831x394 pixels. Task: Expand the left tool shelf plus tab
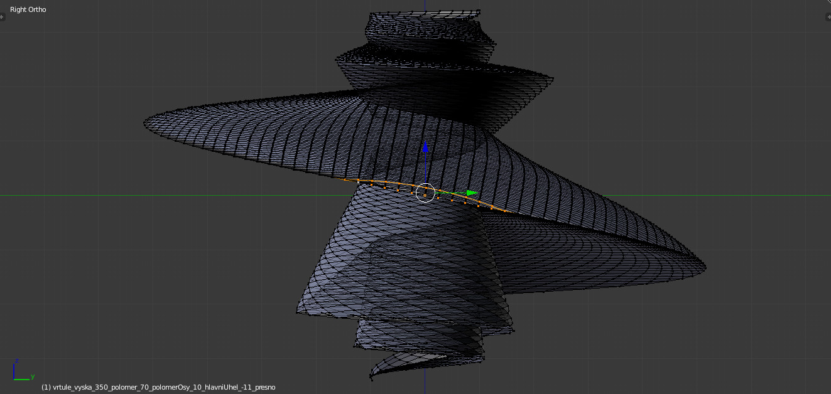tap(3, 17)
